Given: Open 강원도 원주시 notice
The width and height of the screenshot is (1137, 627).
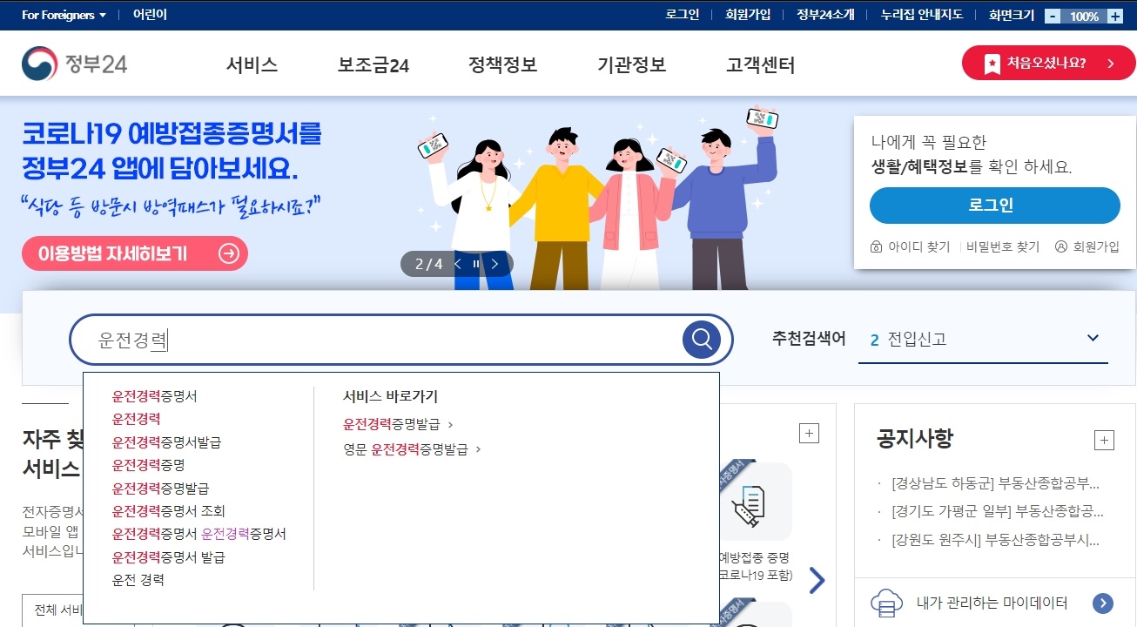Looking at the screenshot, I should [995, 540].
